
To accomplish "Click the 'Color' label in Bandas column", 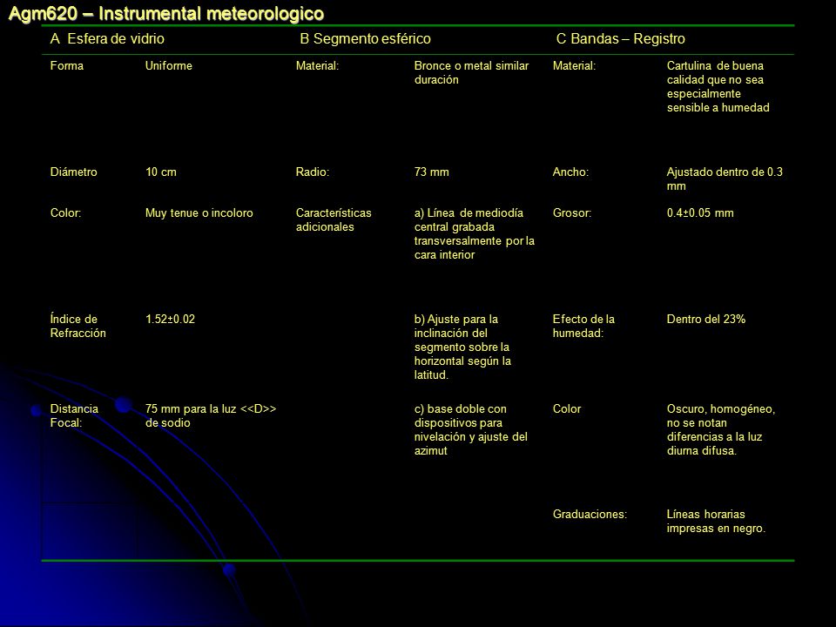I will pos(567,408).
